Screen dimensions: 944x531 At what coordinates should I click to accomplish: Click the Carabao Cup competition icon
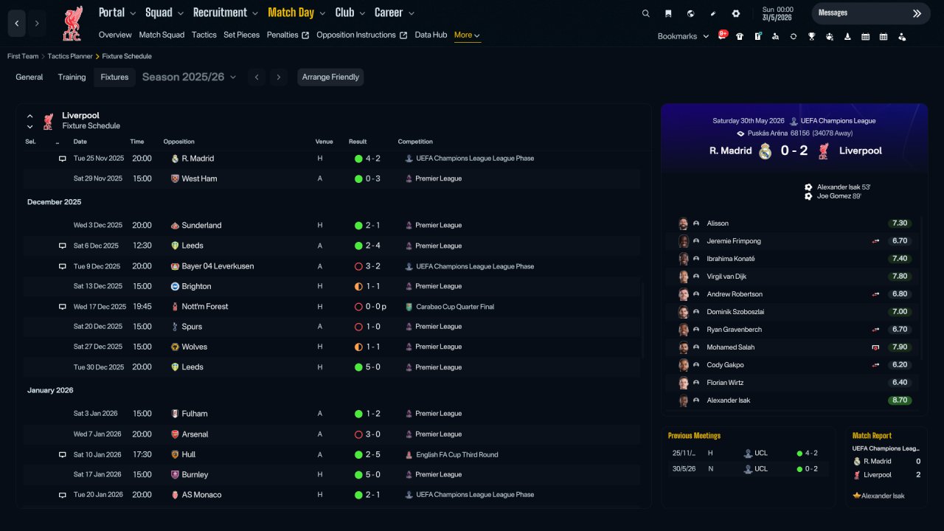409,307
